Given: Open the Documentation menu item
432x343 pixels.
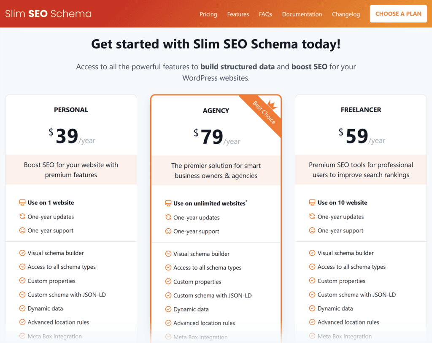Looking at the screenshot, I should click(302, 14).
